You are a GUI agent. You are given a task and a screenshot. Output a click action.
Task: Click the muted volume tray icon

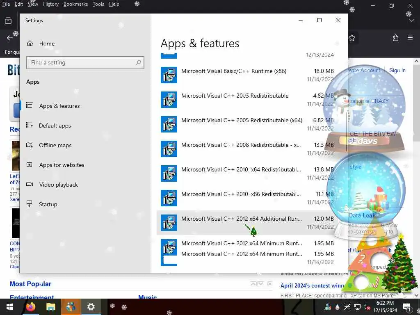(x=367, y=307)
